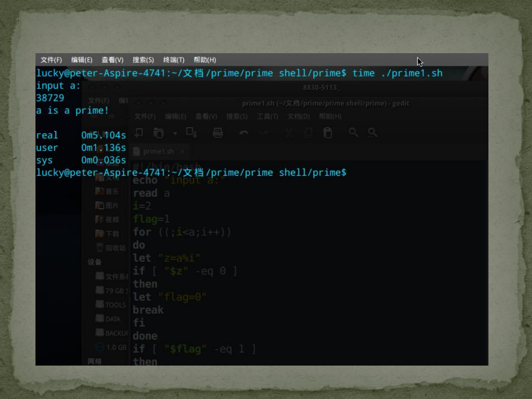Open gedit's 文件(F) menu

[145, 116]
